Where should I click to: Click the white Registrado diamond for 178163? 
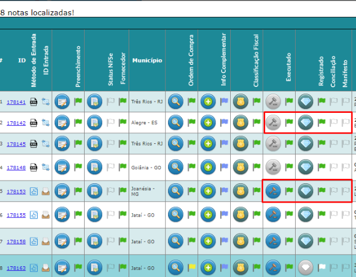coord(306,267)
